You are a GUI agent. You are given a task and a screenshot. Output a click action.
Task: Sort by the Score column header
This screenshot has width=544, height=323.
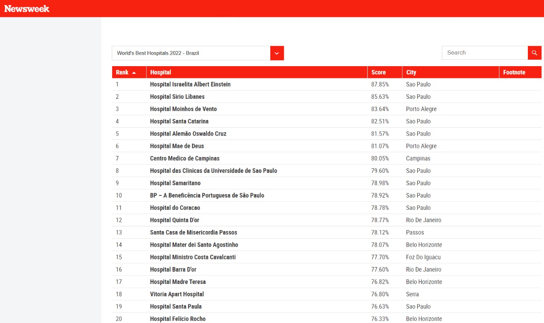tap(385, 72)
